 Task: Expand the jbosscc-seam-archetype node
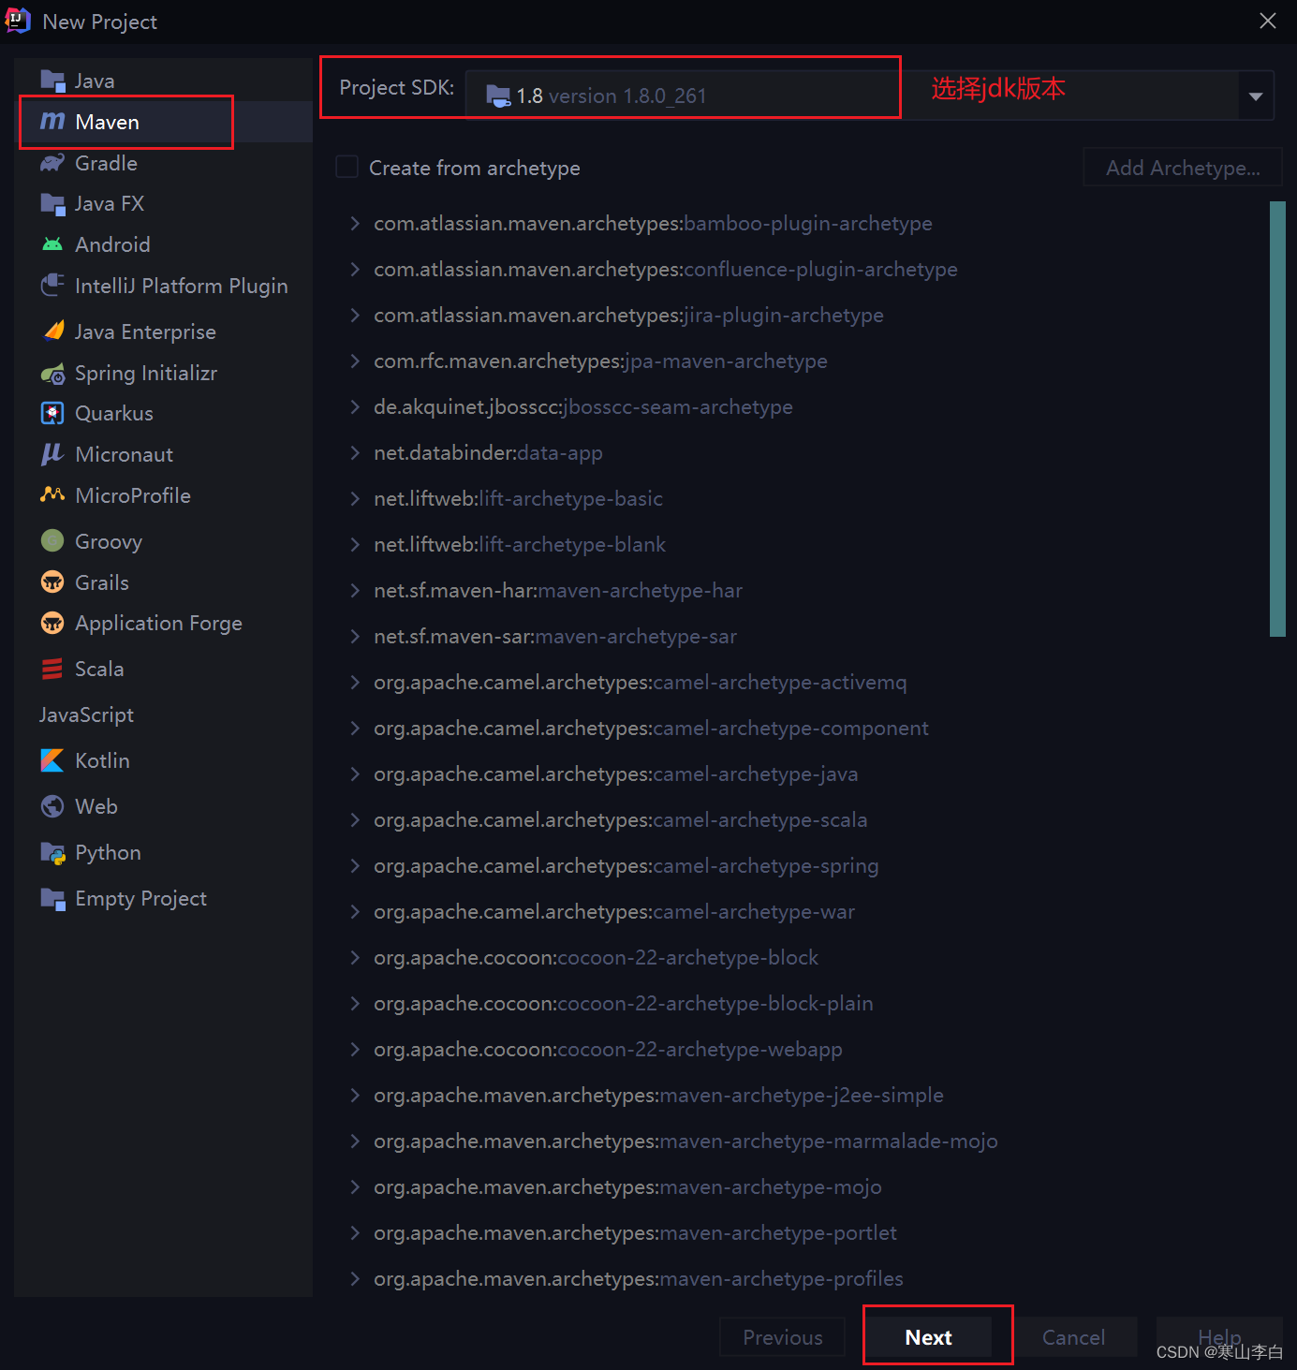[355, 406]
